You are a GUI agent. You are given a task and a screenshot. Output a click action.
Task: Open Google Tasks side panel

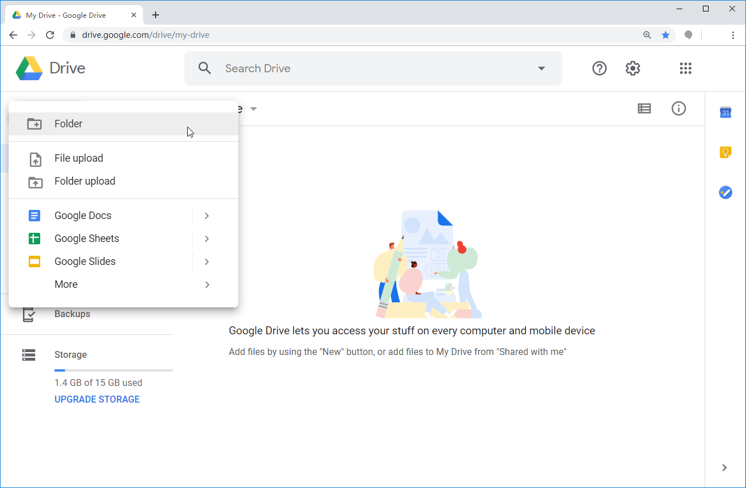coord(725,193)
